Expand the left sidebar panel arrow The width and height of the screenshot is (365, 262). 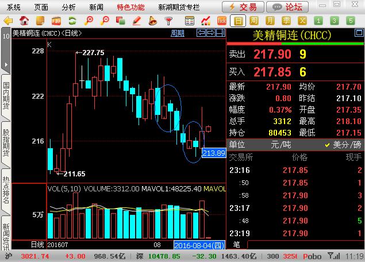5,62
